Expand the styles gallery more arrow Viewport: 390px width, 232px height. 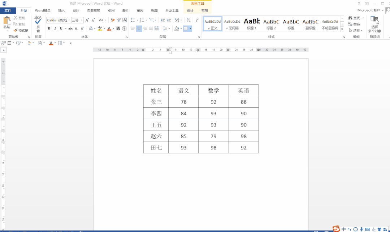click(342, 29)
